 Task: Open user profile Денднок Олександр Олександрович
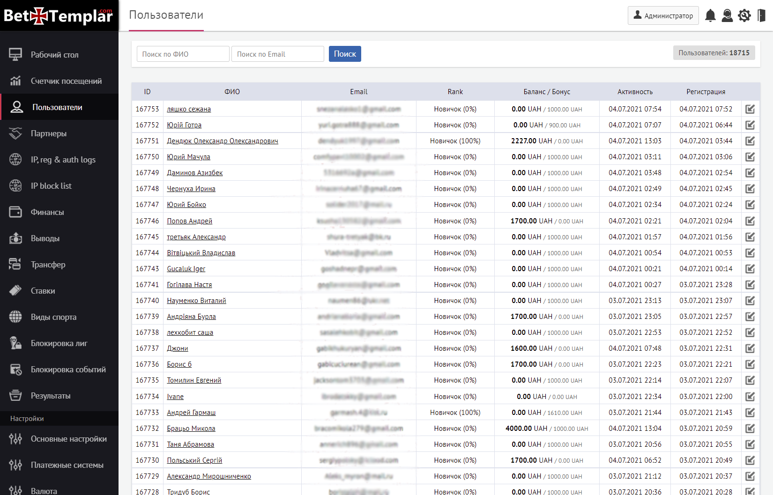pyautogui.click(x=222, y=141)
